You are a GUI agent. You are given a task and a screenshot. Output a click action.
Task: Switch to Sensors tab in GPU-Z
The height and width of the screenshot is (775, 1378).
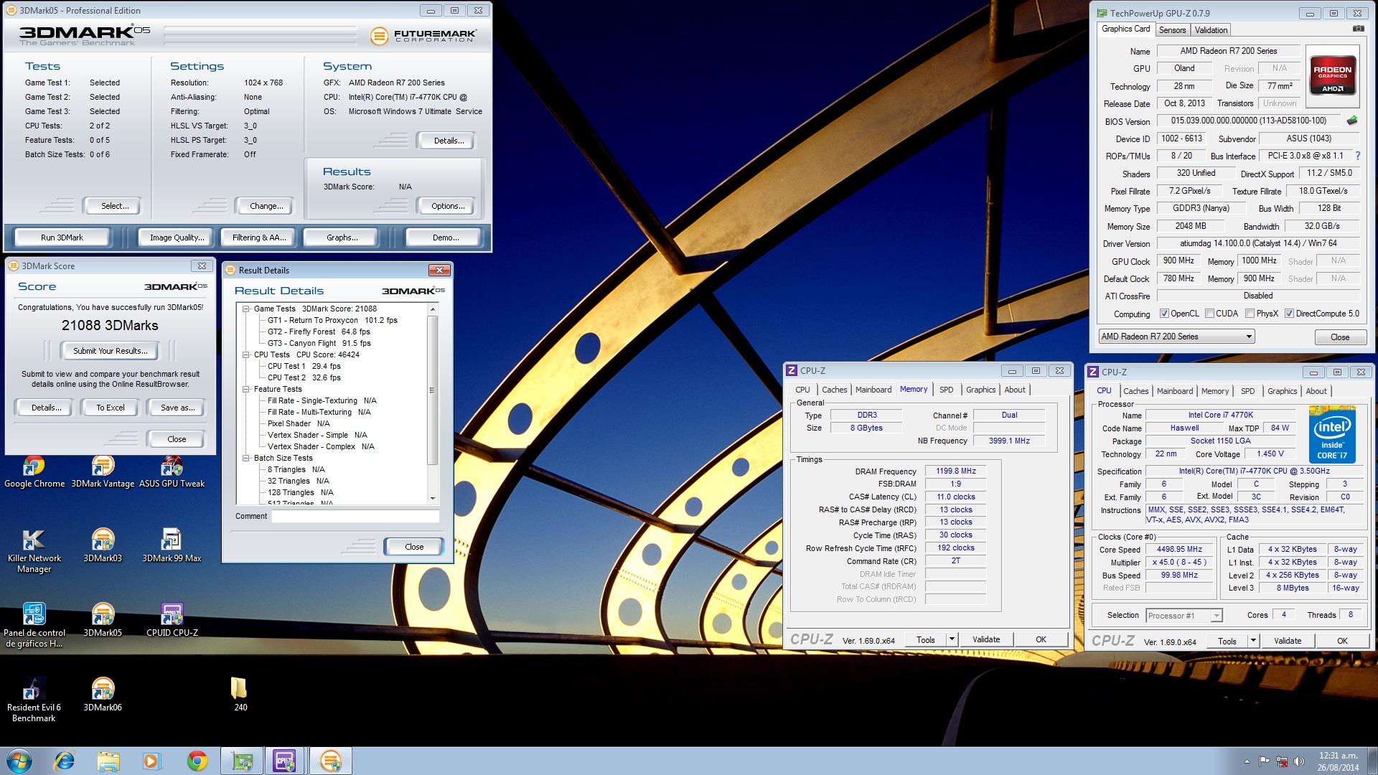tap(1172, 30)
